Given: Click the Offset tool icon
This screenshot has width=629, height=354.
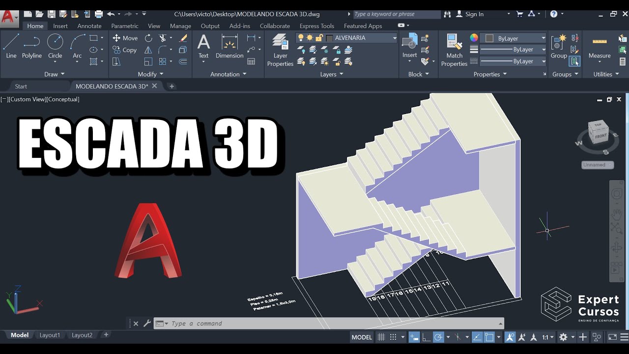Looking at the screenshot, I should (183, 62).
